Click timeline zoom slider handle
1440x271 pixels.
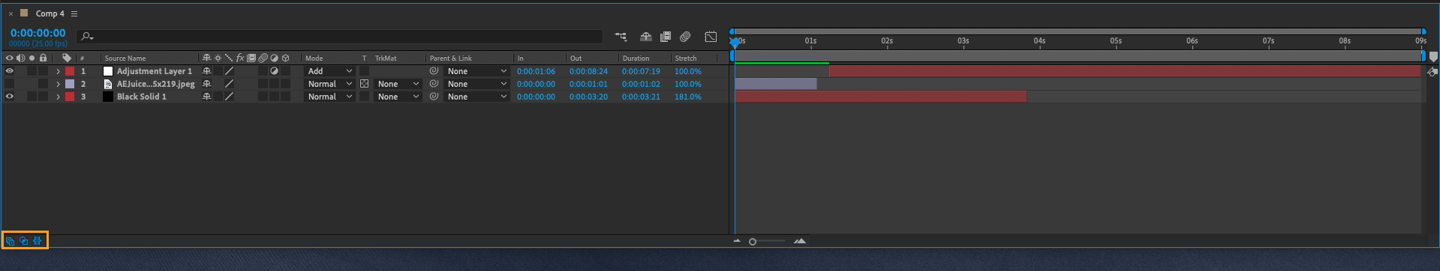pos(752,241)
